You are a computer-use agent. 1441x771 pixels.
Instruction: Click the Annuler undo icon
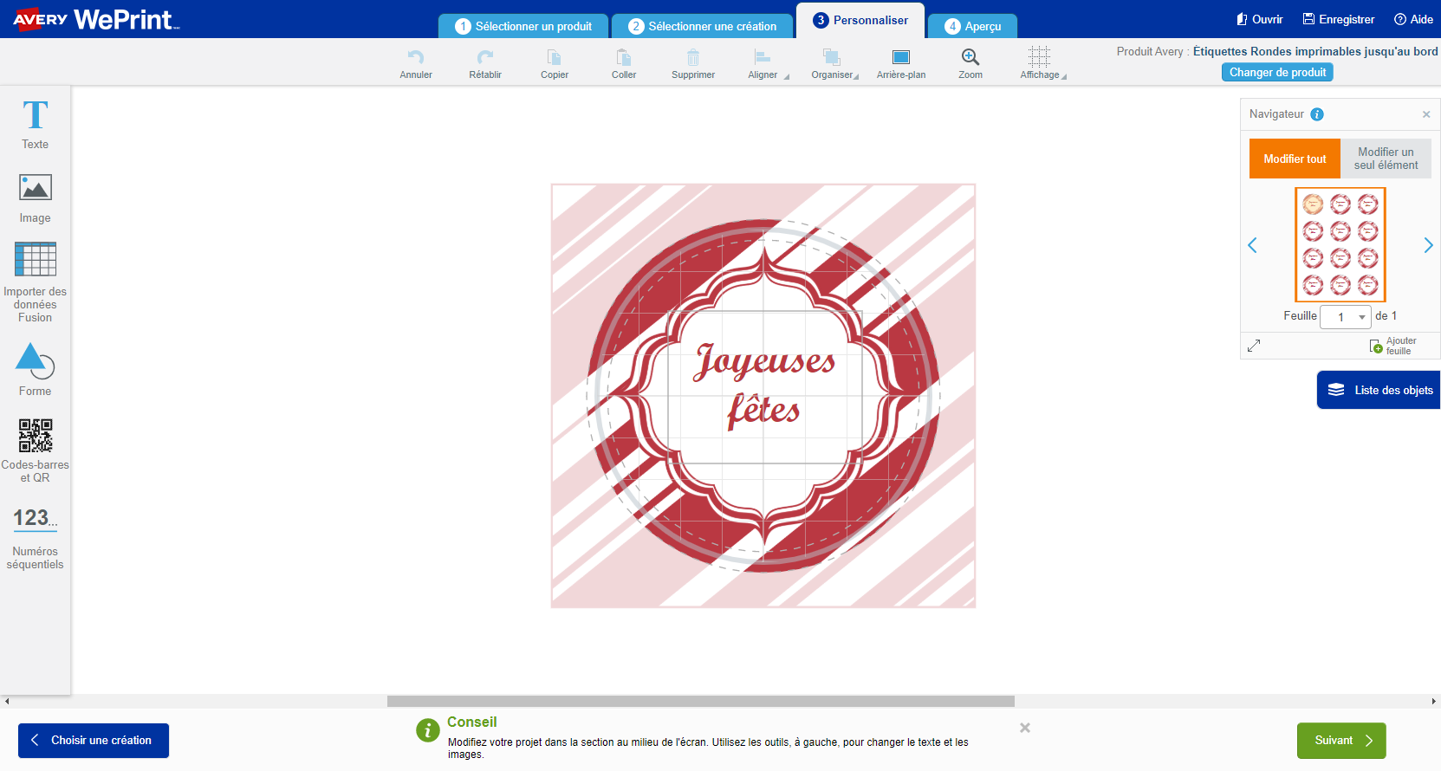[416, 57]
